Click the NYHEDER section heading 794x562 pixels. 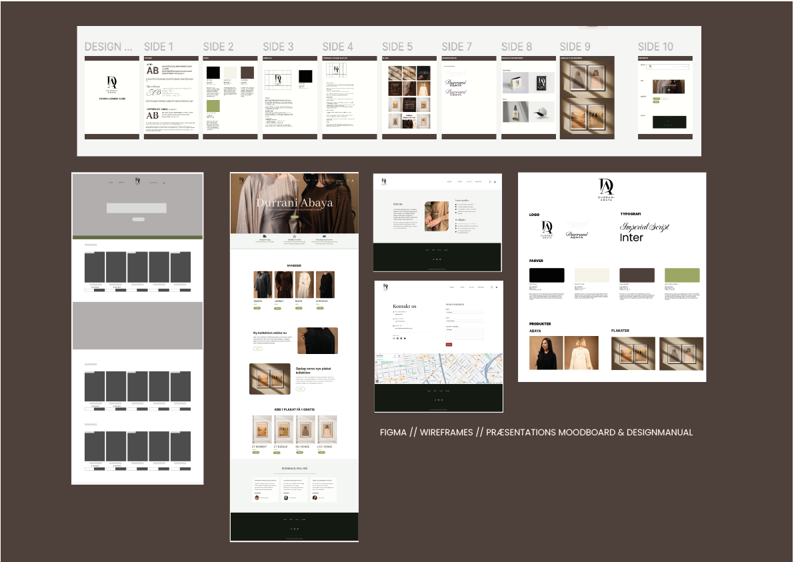(294, 265)
